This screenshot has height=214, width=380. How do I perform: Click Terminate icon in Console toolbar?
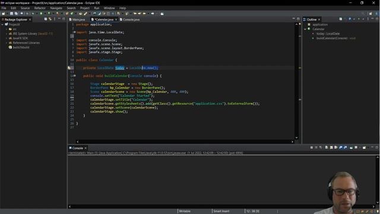312,147
